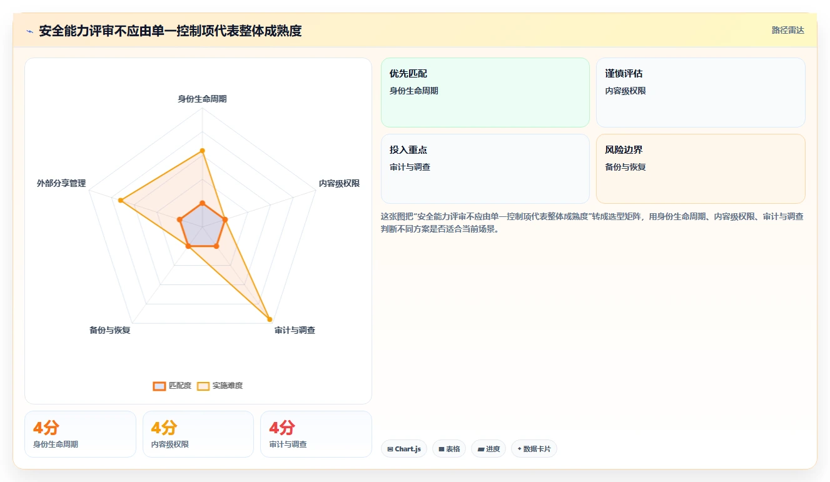Open the 风险边界 card
The width and height of the screenshot is (830, 482).
701,169
